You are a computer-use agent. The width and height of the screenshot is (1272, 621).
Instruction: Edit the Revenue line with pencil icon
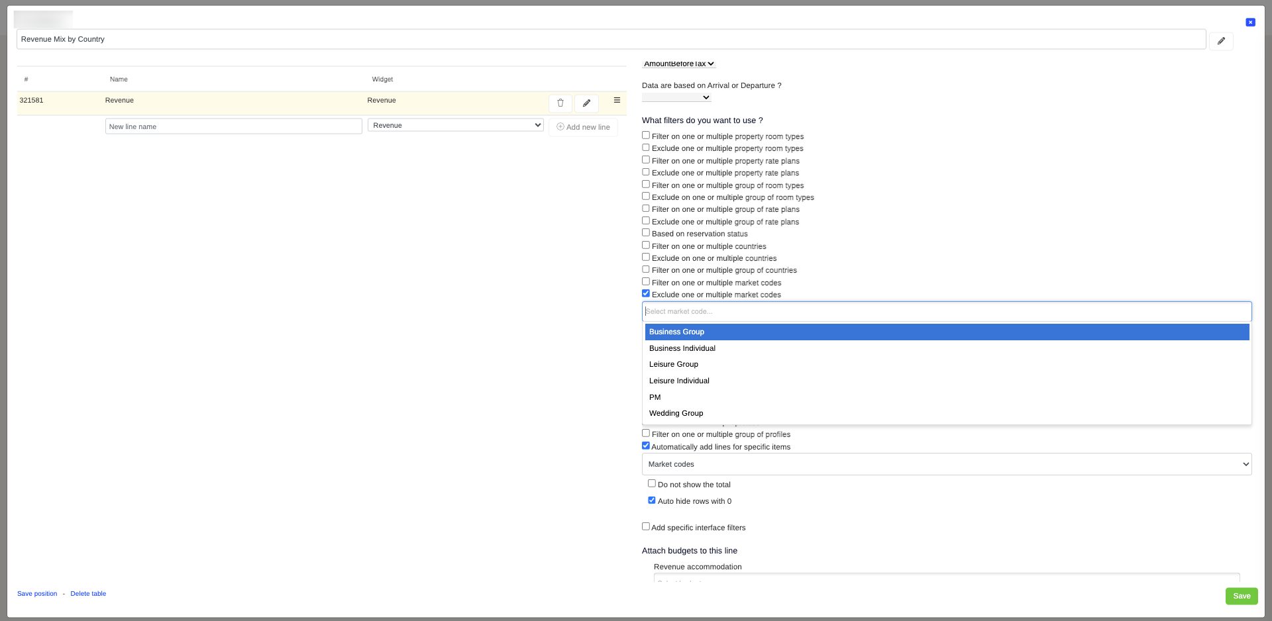[x=586, y=103]
